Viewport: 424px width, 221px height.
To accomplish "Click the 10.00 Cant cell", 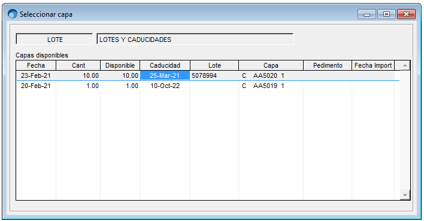I will tap(78, 75).
